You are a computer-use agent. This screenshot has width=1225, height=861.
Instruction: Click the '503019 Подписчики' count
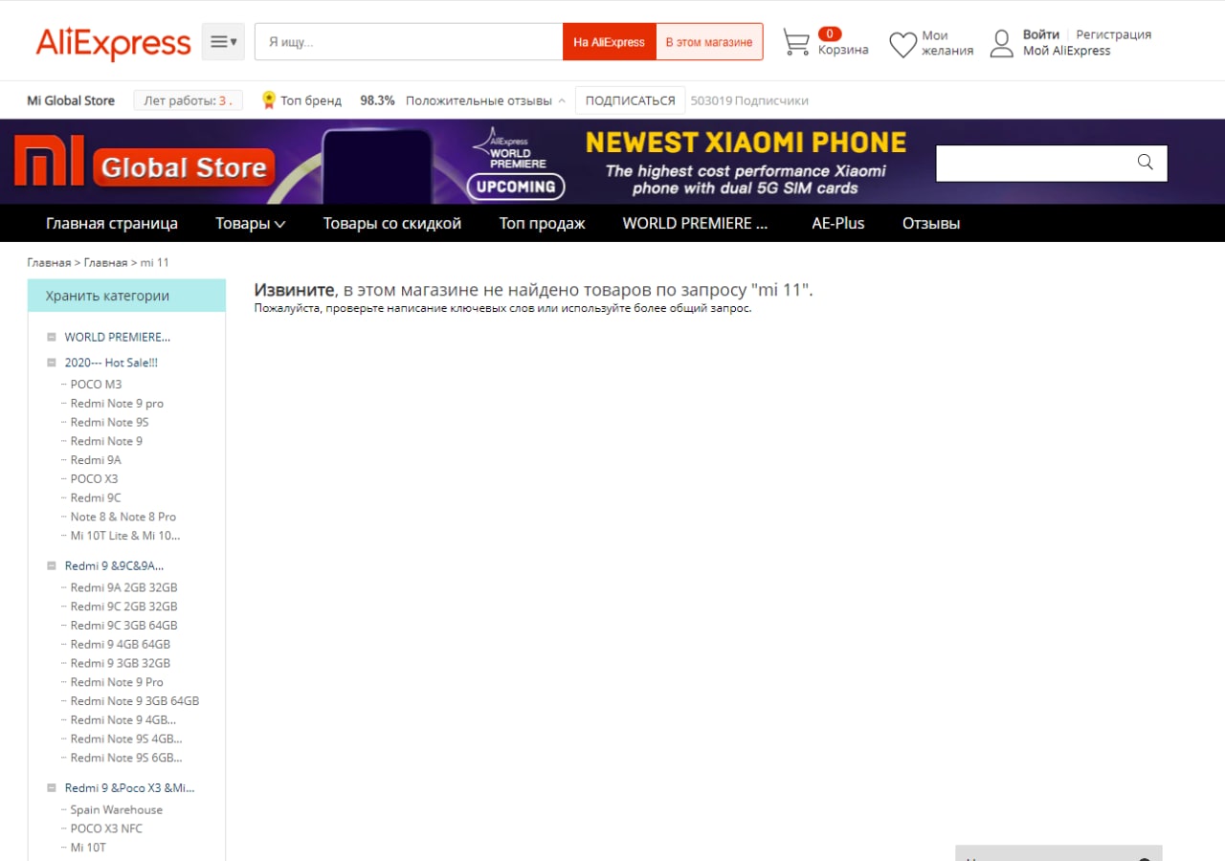749,100
